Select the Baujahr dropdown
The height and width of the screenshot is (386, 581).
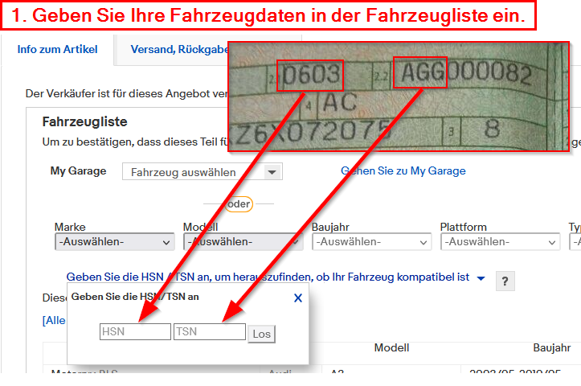tap(371, 242)
